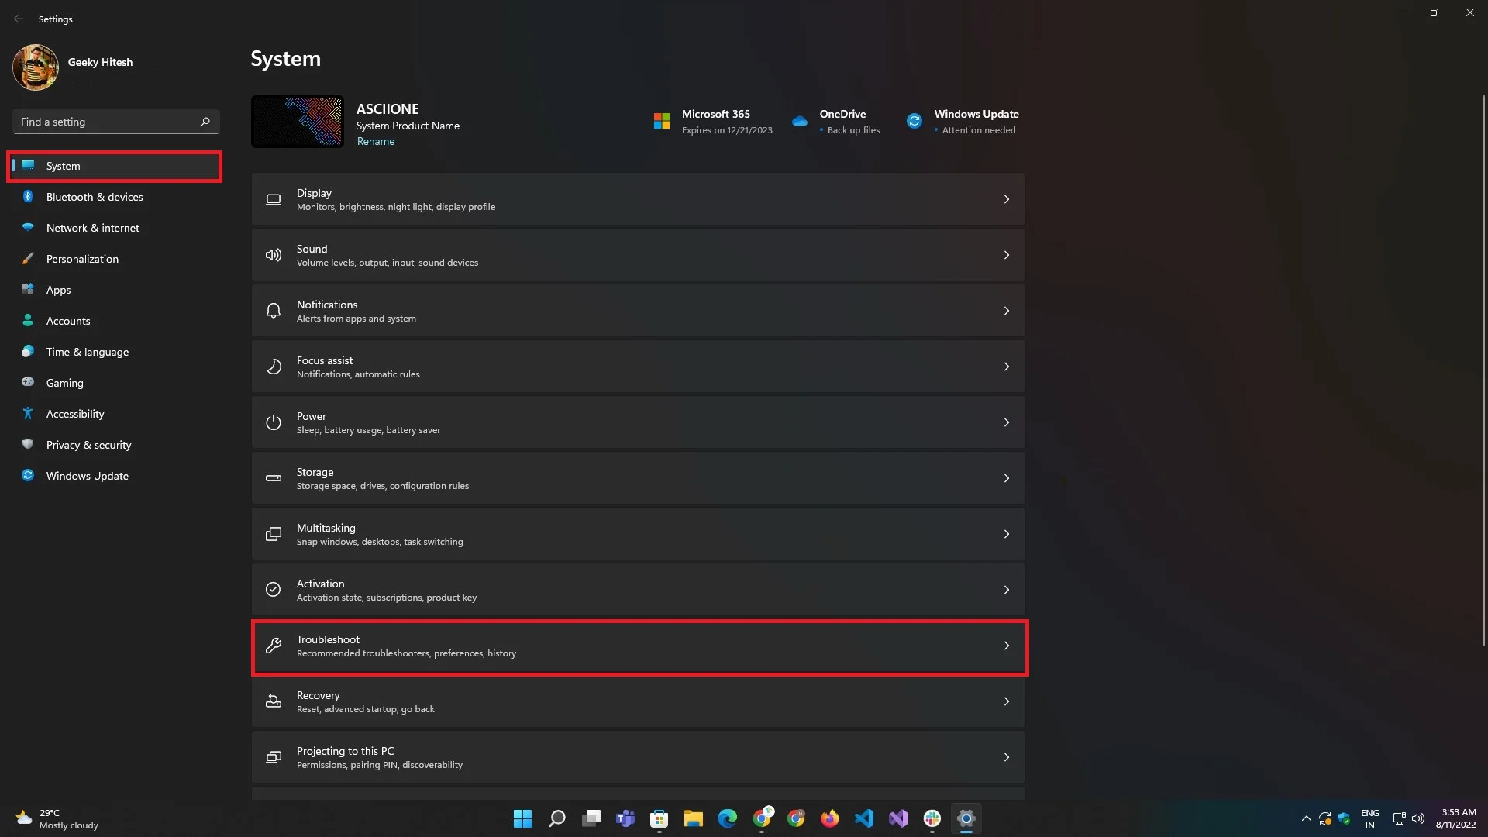Expand the Sound row chevron
This screenshot has width=1488, height=837.
(1007, 255)
